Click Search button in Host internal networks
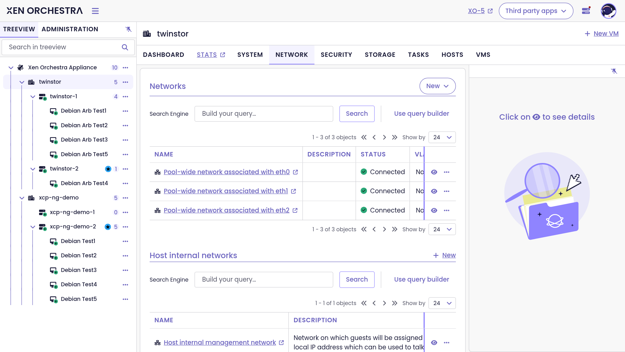This screenshot has width=625, height=352. coord(357,280)
